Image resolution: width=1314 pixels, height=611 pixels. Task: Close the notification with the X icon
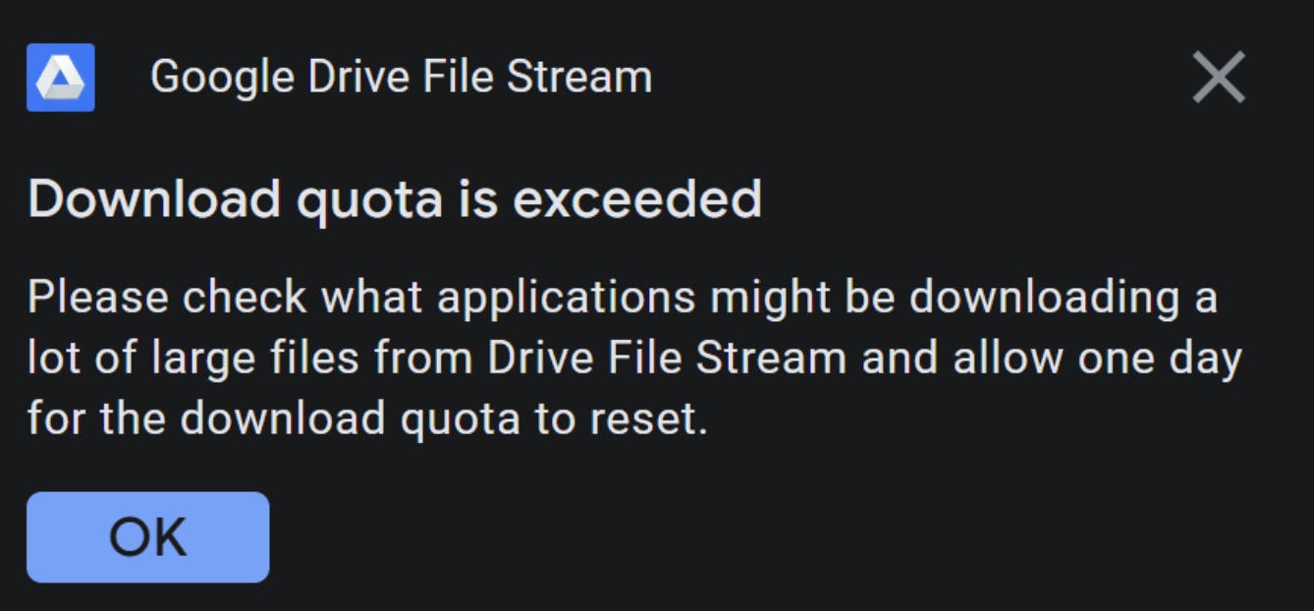click(x=1219, y=78)
